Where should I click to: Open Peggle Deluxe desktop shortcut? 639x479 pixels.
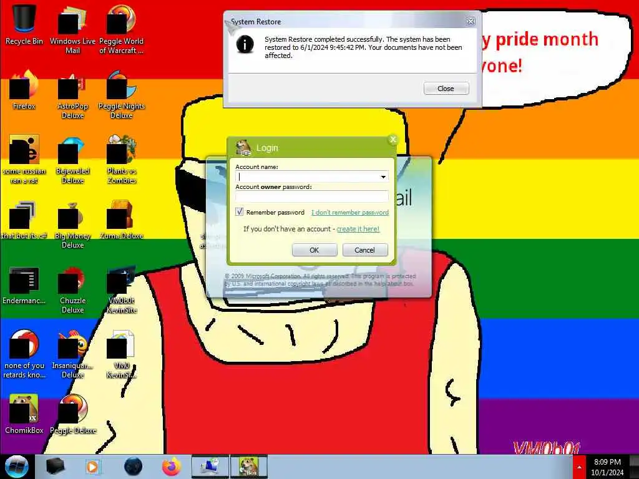tap(72, 414)
